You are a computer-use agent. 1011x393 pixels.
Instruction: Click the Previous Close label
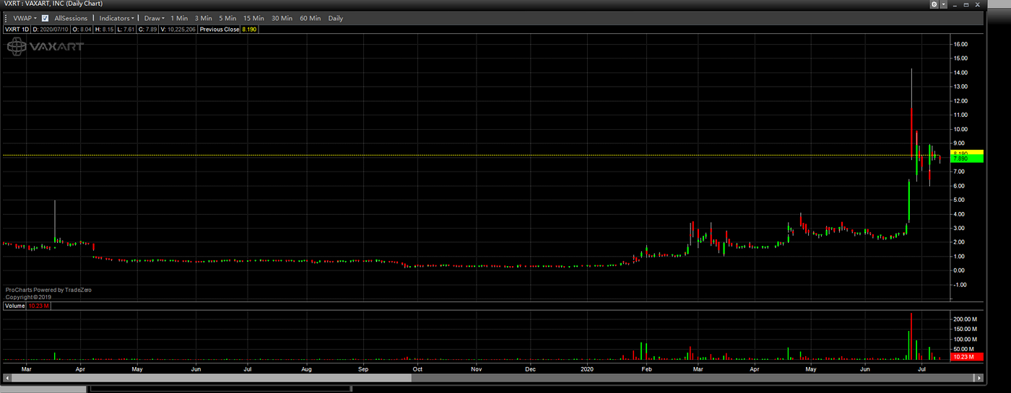point(221,30)
